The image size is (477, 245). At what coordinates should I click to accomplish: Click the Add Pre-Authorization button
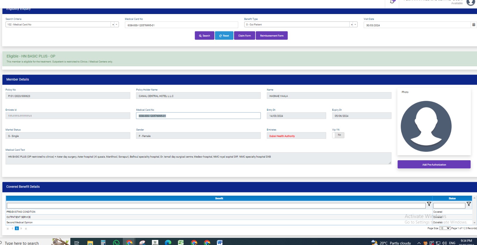pyautogui.click(x=434, y=165)
